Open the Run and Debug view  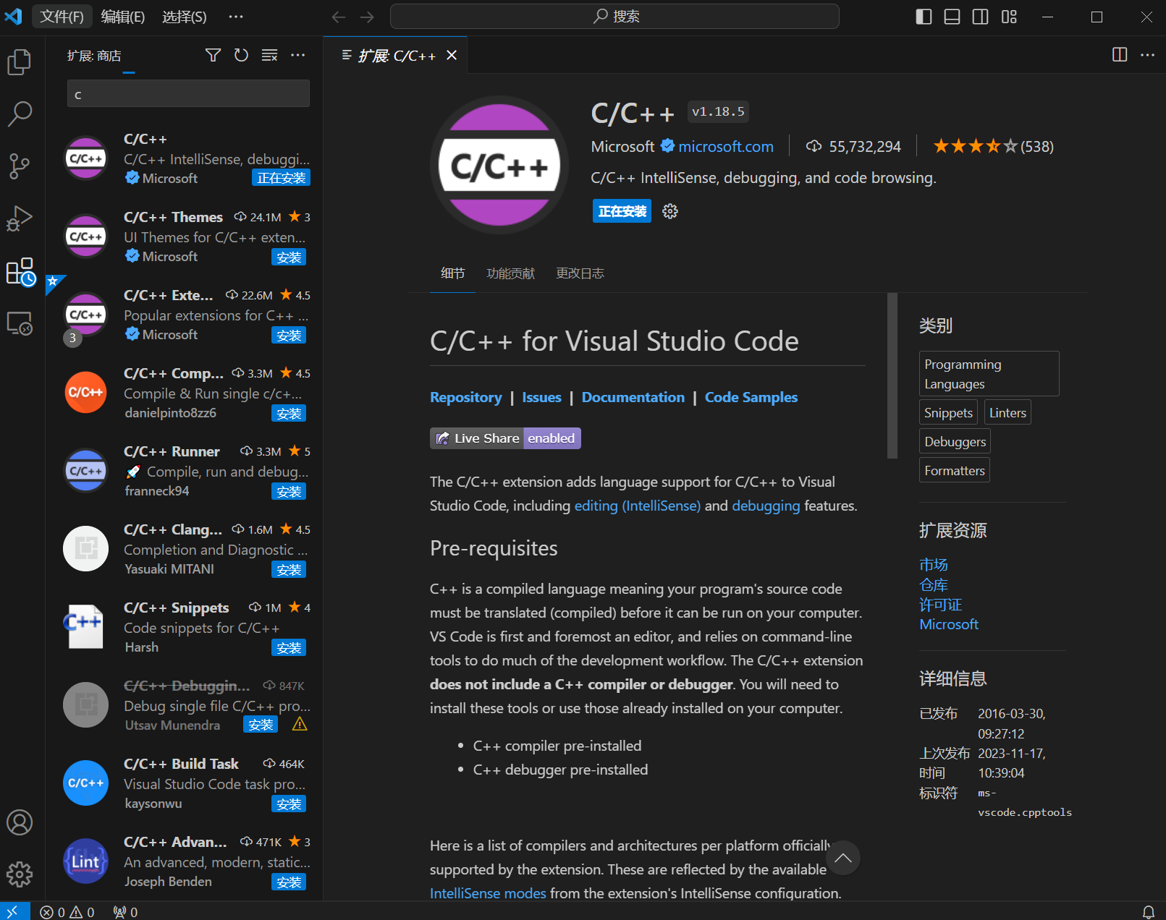tap(20, 218)
